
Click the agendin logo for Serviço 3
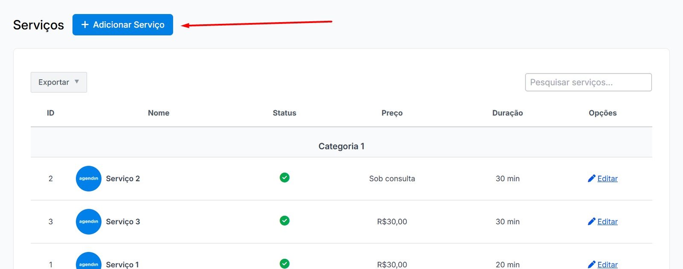click(88, 222)
